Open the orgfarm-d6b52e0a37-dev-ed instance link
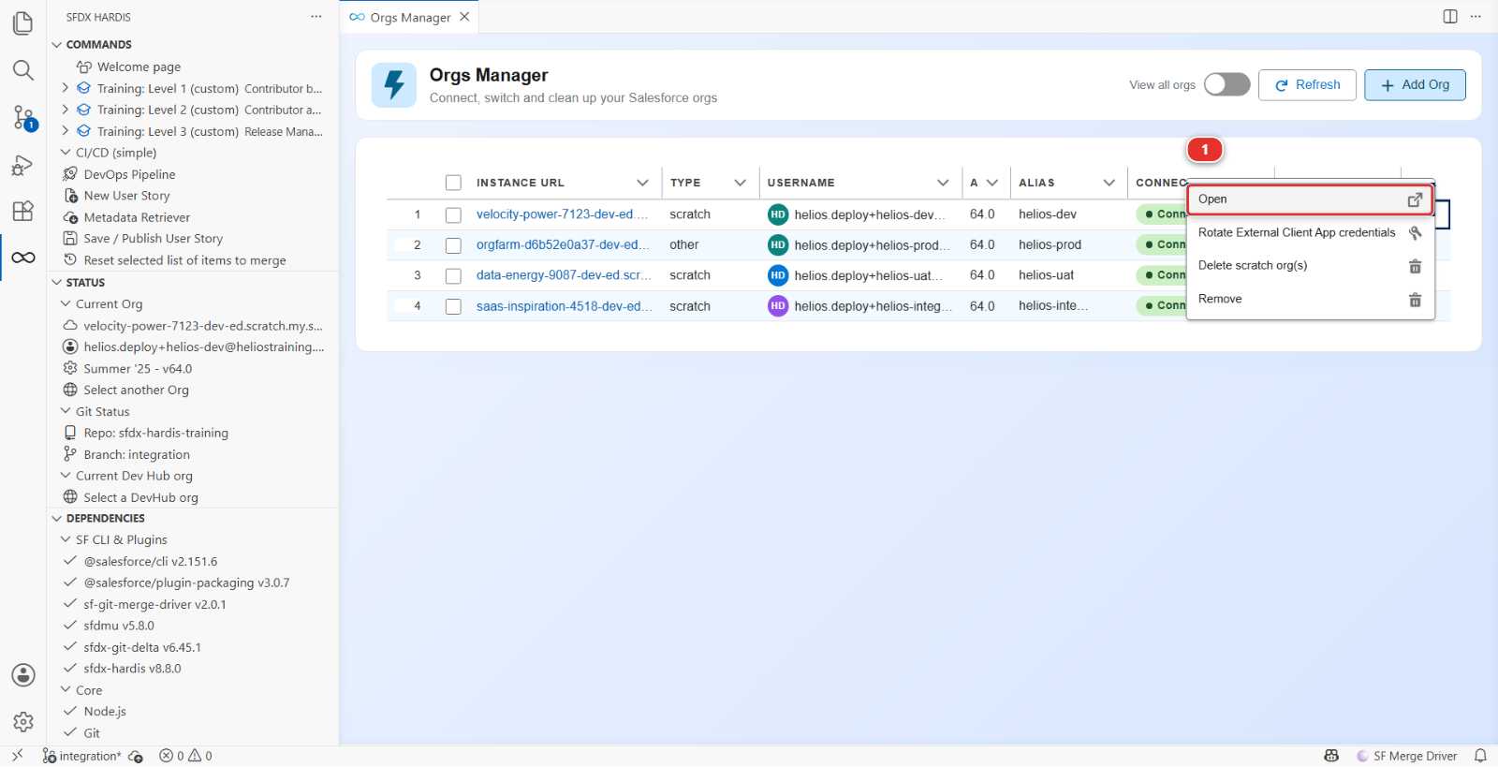The height and width of the screenshot is (767, 1498). pos(563,244)
